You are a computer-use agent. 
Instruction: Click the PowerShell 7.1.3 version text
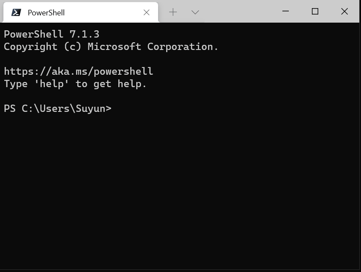click(51, 34)
